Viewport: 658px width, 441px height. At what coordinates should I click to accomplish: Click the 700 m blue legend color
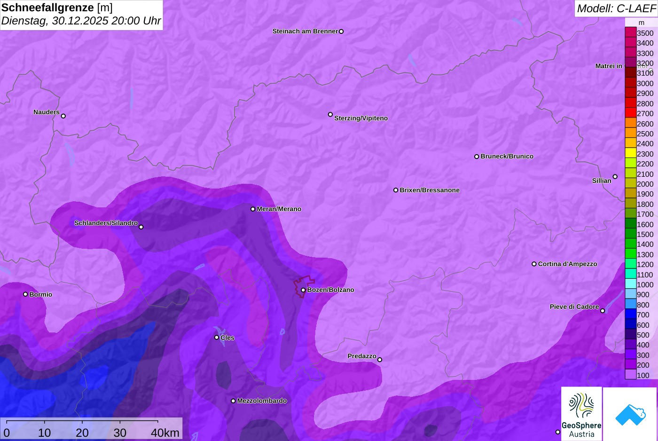click(630, 314)
